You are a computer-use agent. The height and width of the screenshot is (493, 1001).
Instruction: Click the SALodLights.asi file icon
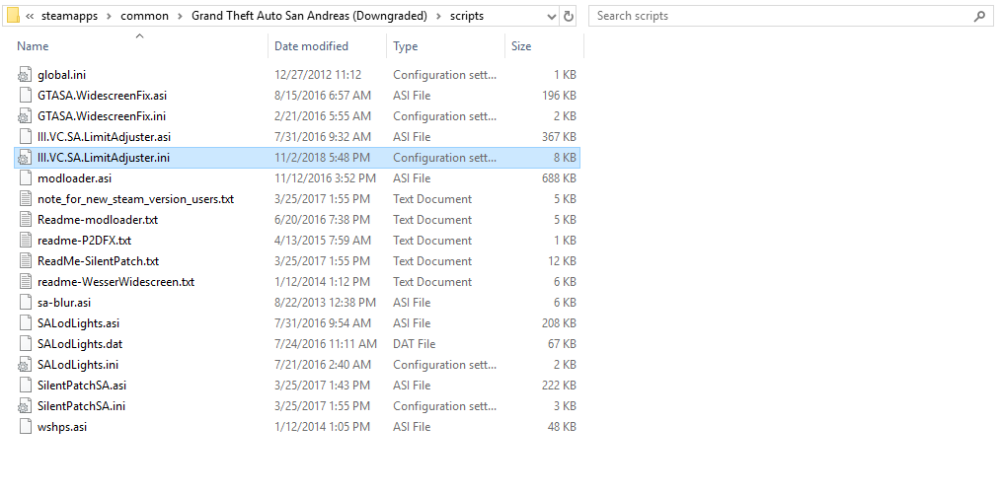point(25,323)
